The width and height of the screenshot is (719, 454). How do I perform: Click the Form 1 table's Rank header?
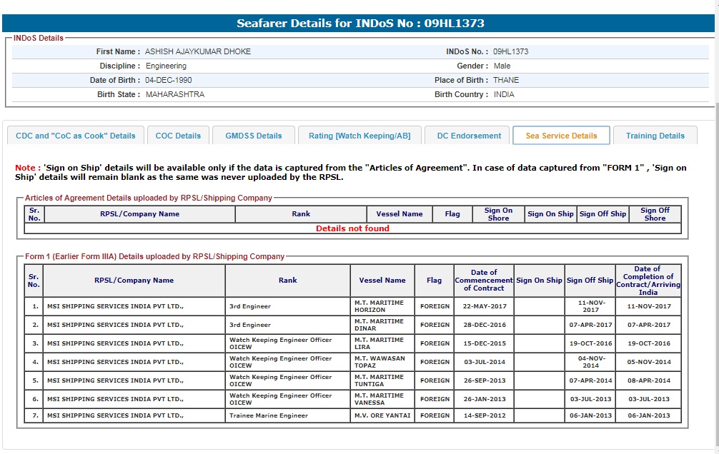point(287,281)
